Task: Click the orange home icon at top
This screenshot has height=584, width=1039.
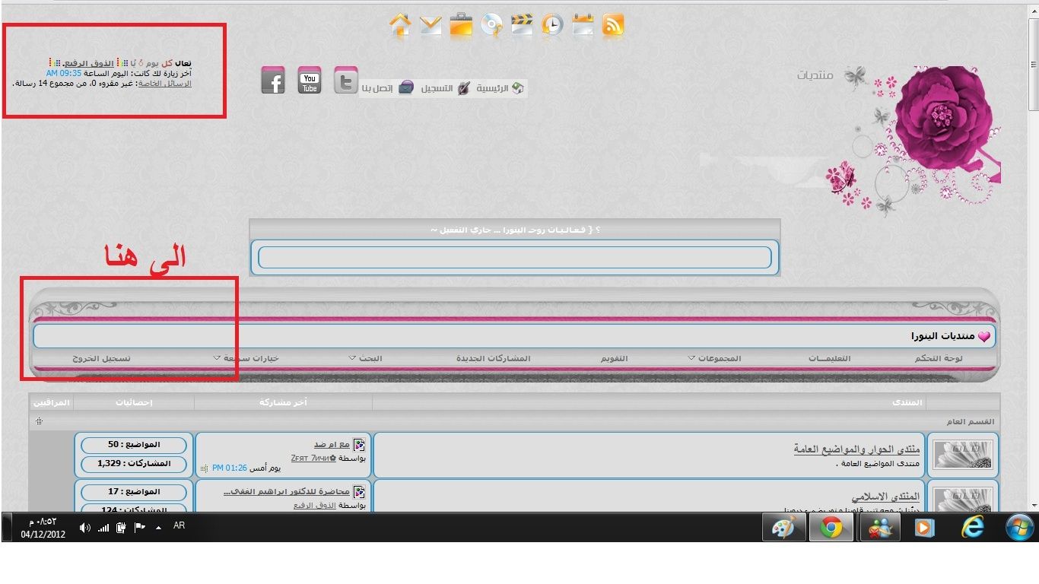Action: (x=400, y=25)
